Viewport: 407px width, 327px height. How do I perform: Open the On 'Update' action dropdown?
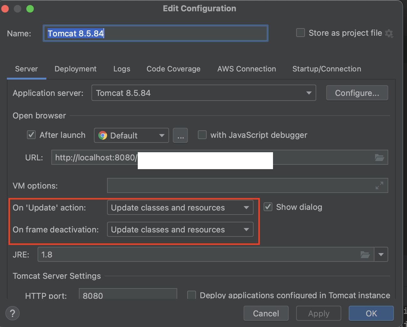[180, 208]
